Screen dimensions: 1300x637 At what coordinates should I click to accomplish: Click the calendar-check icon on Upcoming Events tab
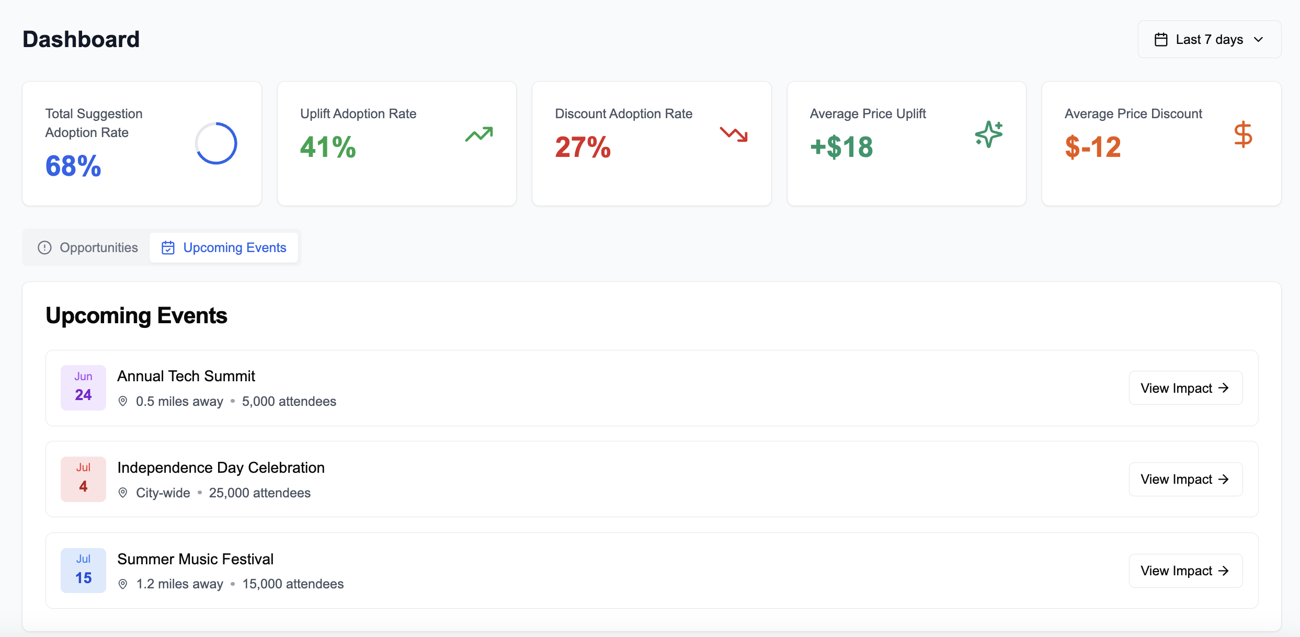pyautogui.click(x=168, y=247)
